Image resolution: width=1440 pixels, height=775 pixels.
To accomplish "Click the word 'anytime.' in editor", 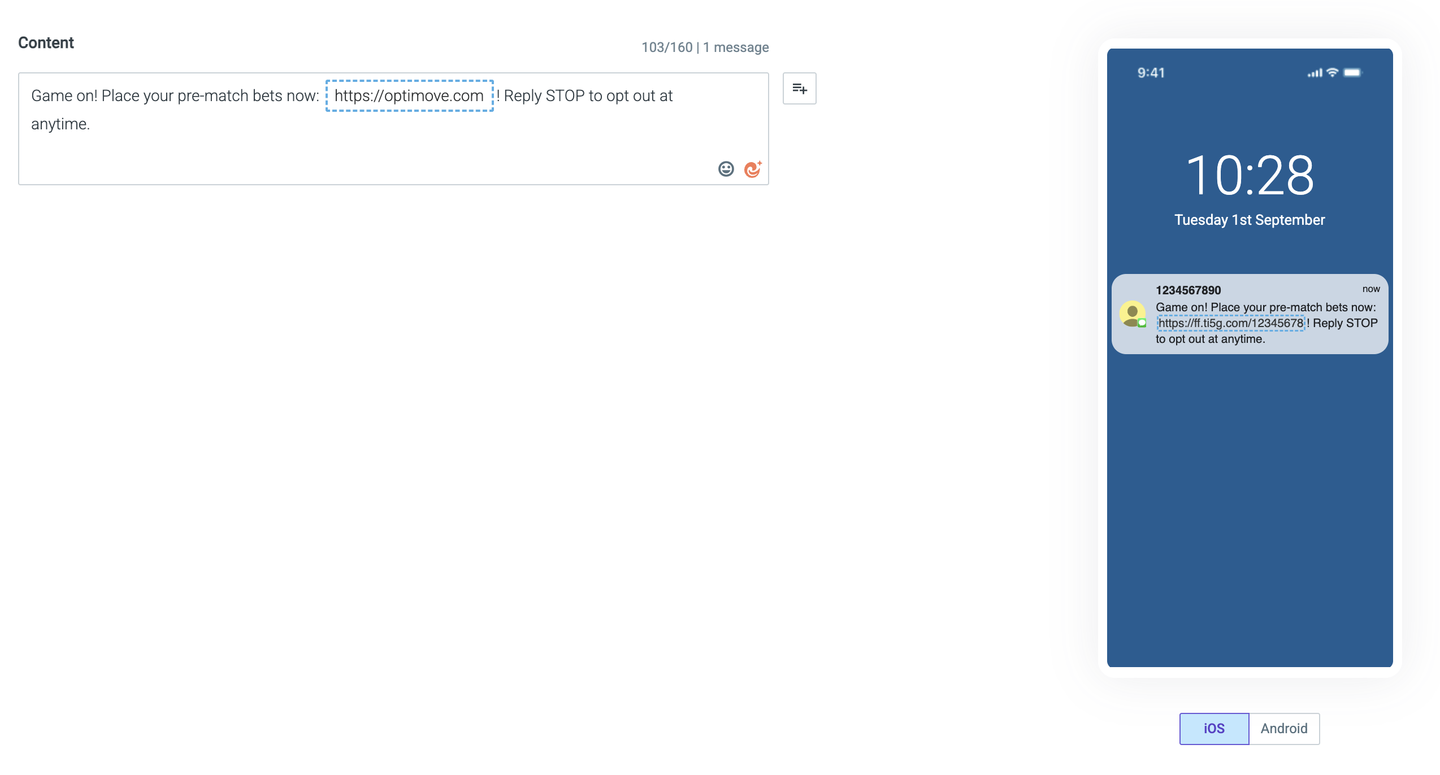I will (60, 124).
